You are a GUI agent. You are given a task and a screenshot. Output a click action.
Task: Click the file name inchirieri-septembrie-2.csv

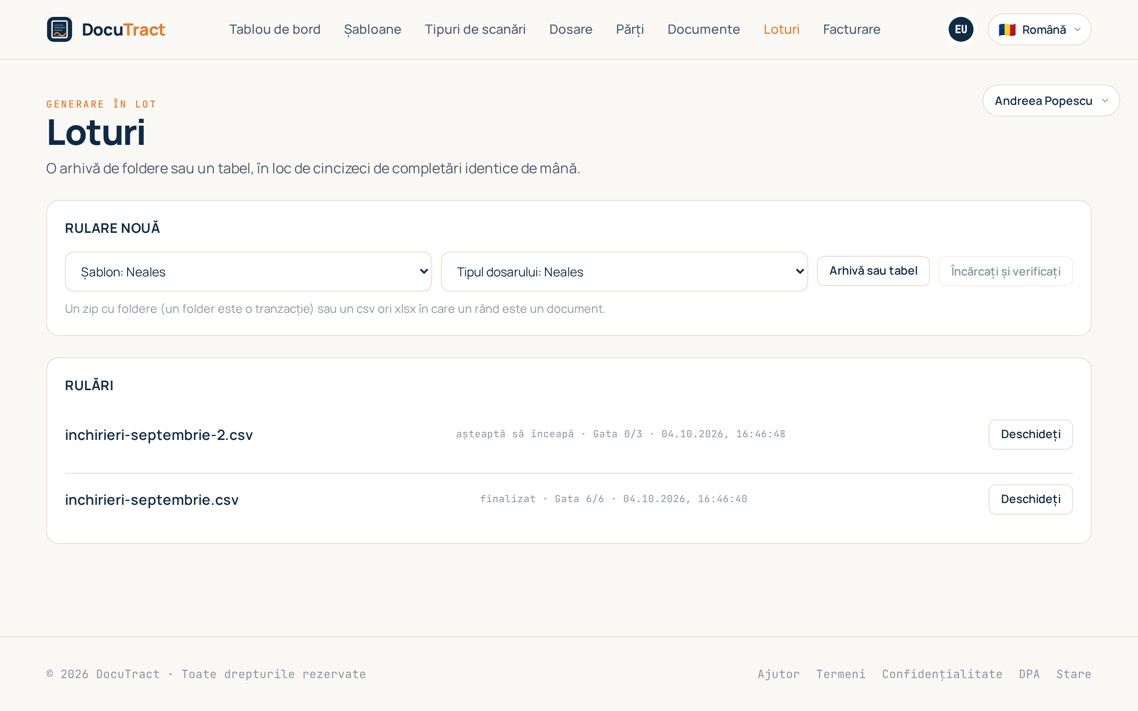tap(159, 435)
